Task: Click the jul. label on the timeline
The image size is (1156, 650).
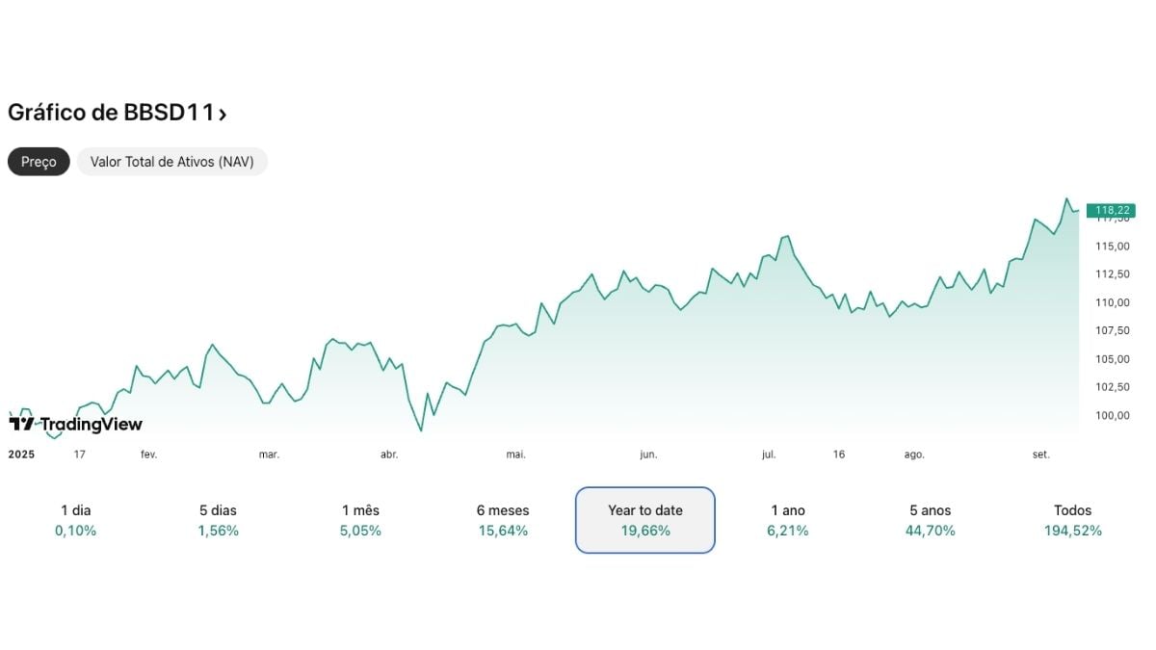Action: 768,454
